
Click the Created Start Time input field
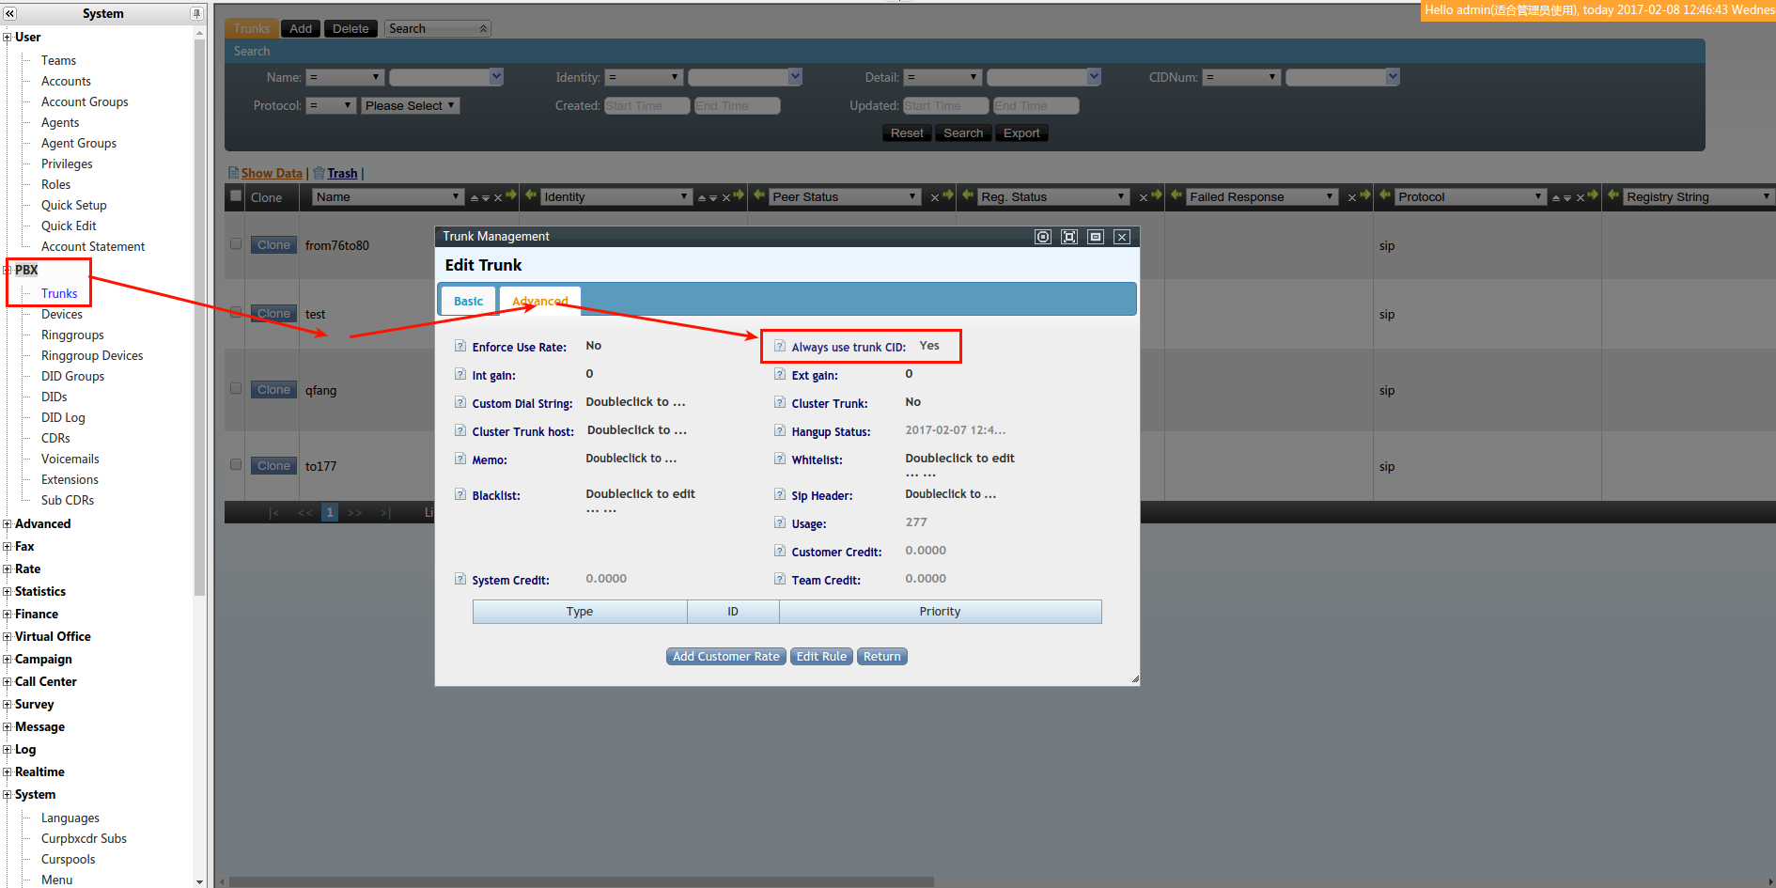click(647, 106)
